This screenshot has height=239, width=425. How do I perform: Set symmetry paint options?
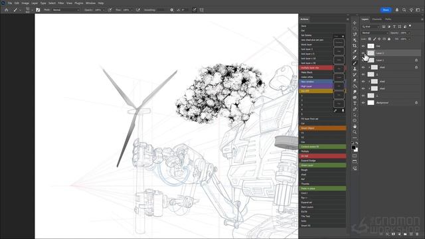(201, 10)
